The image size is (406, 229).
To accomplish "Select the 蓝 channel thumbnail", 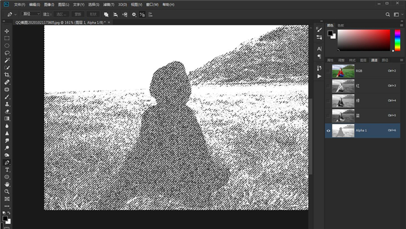I will pos(343,116).
